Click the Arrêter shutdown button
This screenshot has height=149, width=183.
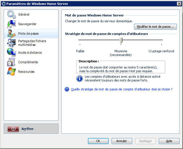31,129
